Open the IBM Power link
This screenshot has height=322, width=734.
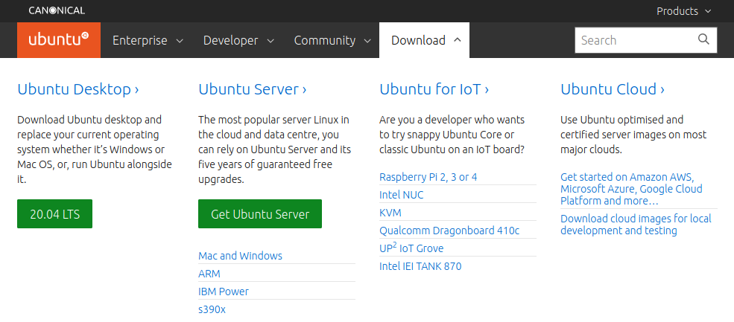(x=224, y=292)
